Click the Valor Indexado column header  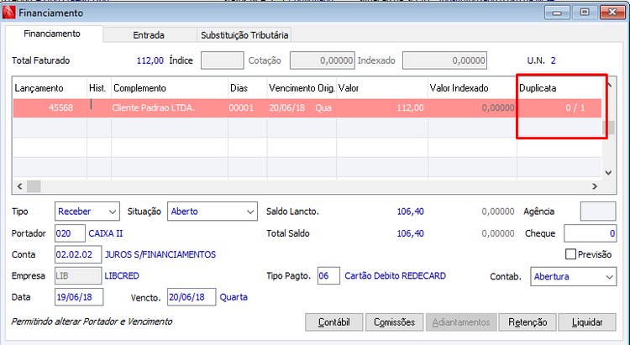click(x=472, y=88)
